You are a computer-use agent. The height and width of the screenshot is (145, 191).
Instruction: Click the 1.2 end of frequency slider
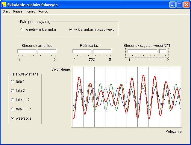(x=166, y=60)
